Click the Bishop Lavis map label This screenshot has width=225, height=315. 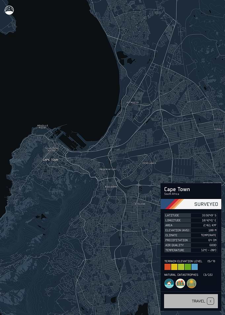pyautogui.click(x=212, y=183)
